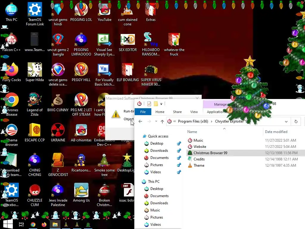Select the UKRAINE radiation symbol icon

(58, 133)
